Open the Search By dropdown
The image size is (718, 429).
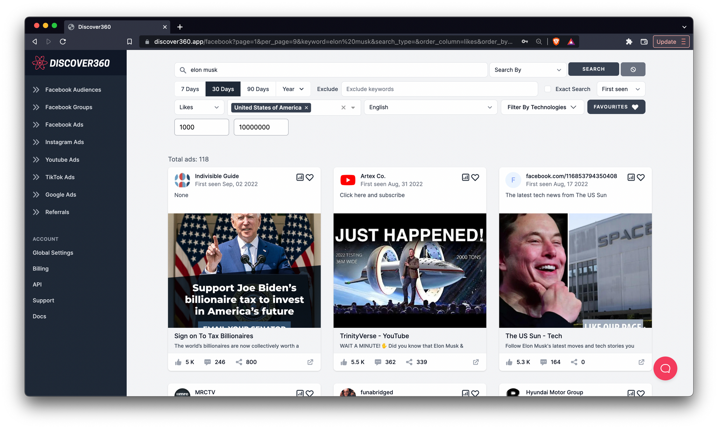tap(528, 70)
